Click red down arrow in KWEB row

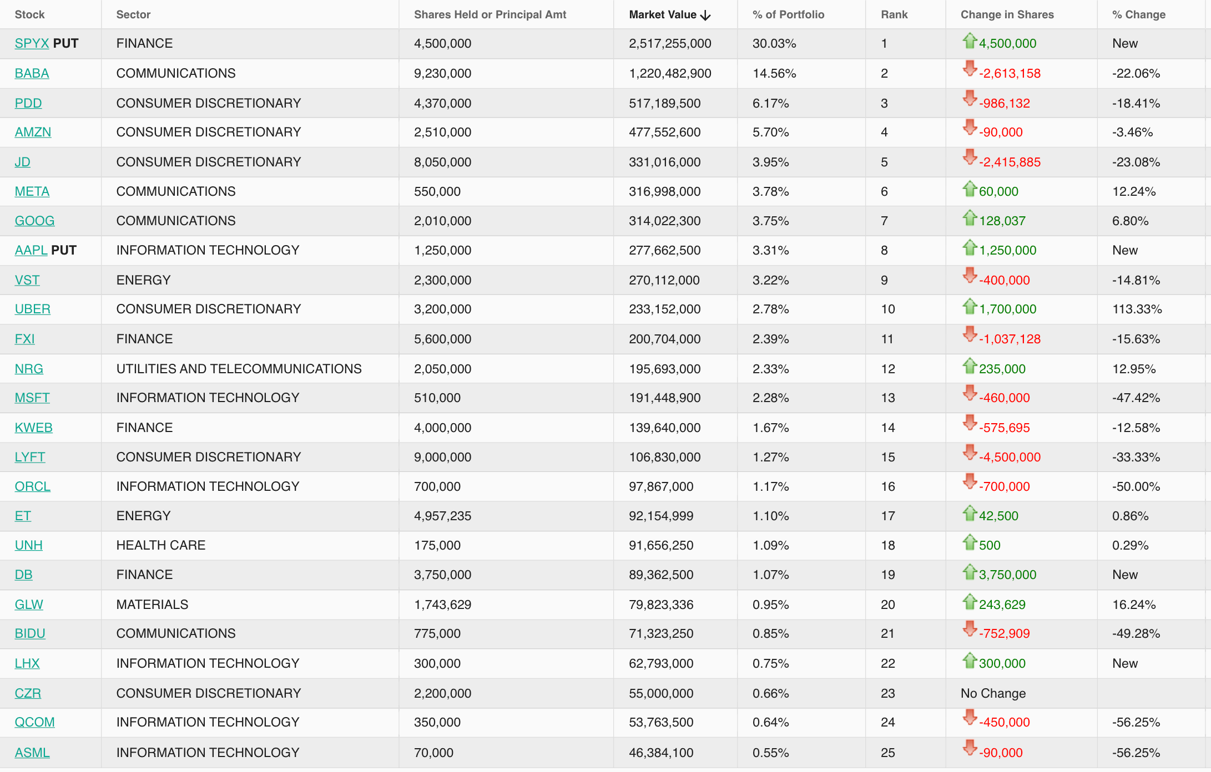tap(970, 423)
